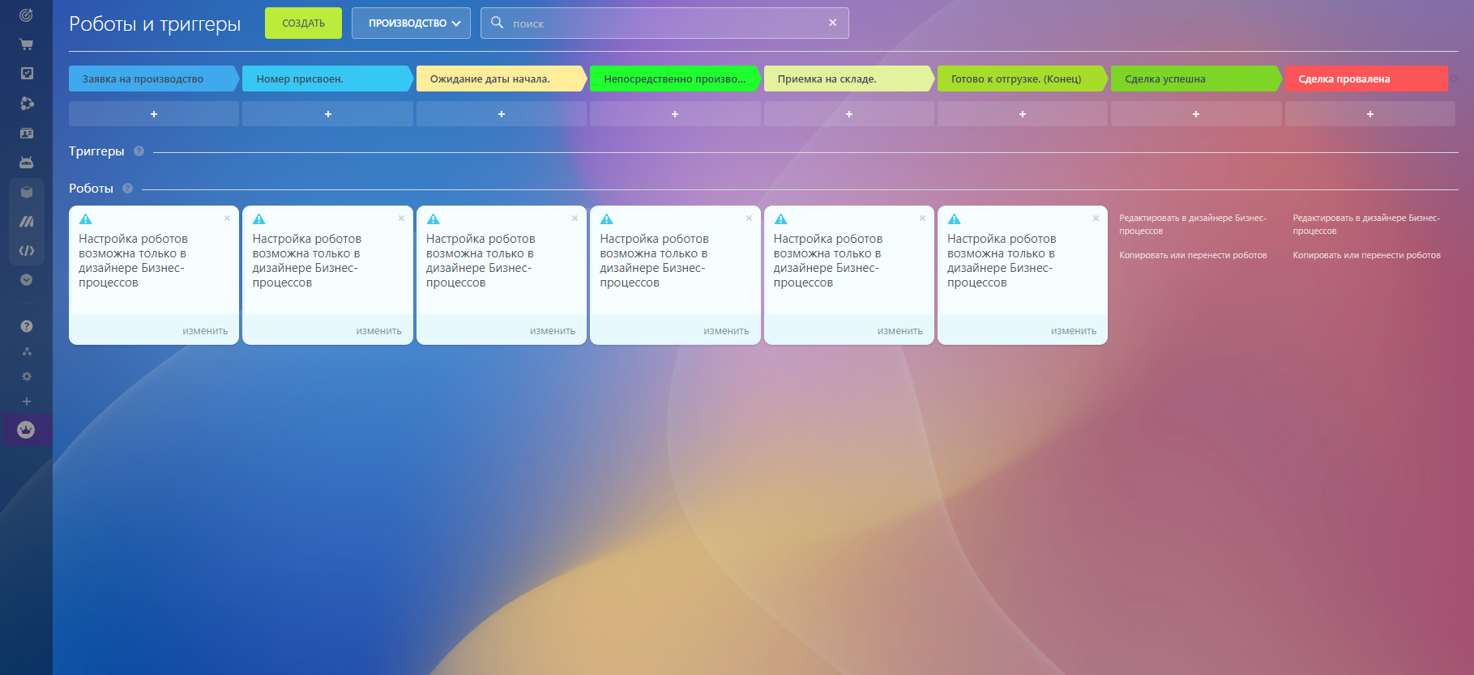Viewport: 1474px width, 675px height.
Task: Click Копировать или перенести роботов under Сделка успешна
Action: (1192, 256)
